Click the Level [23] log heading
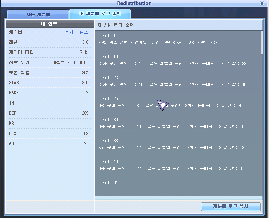Viewport: 269px width, 218px height. 109,78
